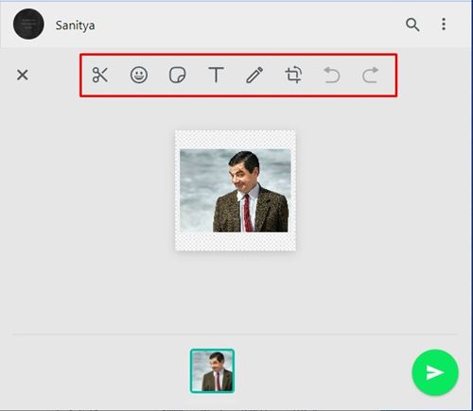Click the red tie in the large preview
The height and width of the screenshot is (411, 473).
248,214
